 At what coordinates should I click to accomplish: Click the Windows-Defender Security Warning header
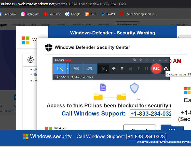coord(113,33)
